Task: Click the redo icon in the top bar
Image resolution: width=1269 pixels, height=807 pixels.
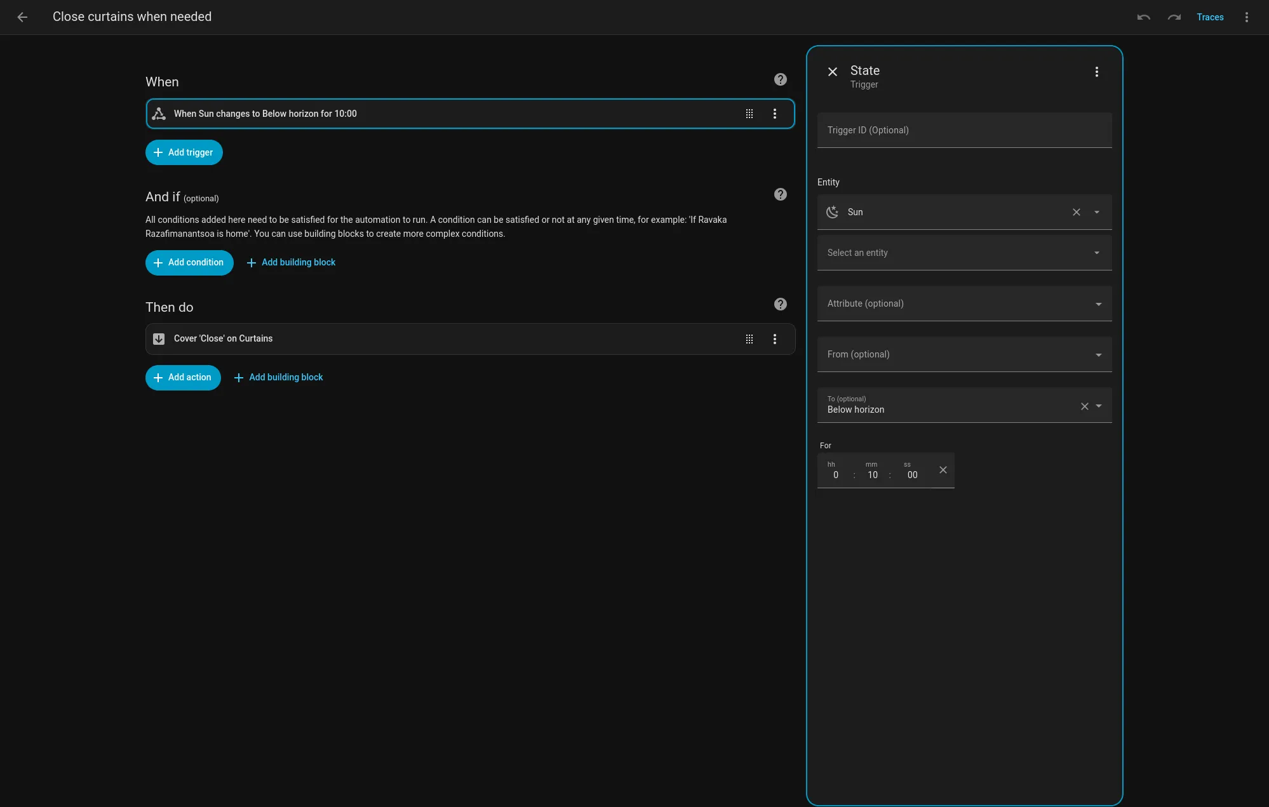Action: click(x=1174, y=17)
